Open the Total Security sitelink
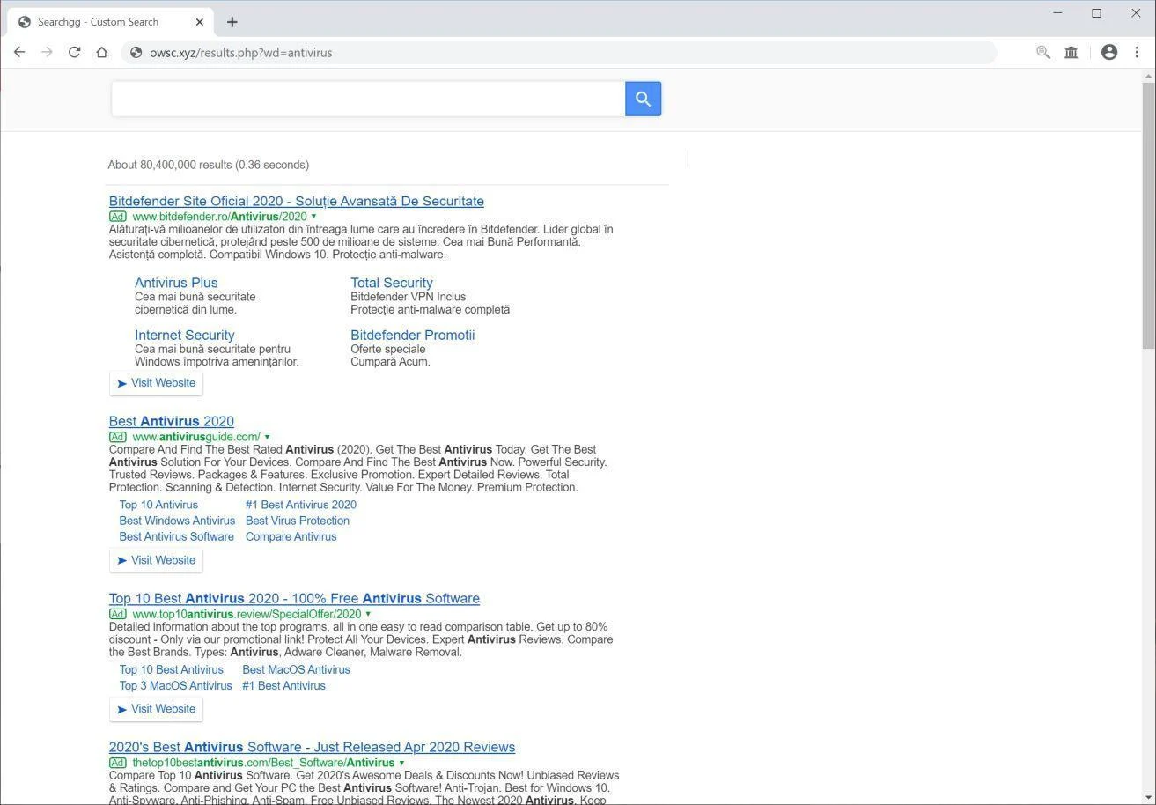The image size is (1156, 805). 392,283
